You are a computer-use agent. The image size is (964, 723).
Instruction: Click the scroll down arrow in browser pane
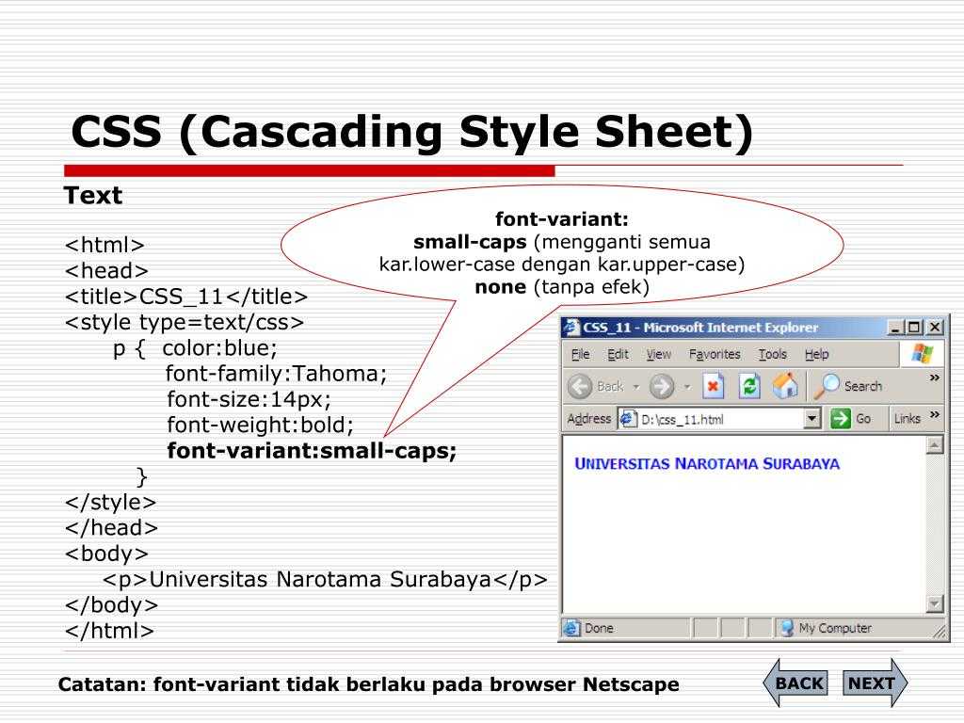[x=935, y=603]
